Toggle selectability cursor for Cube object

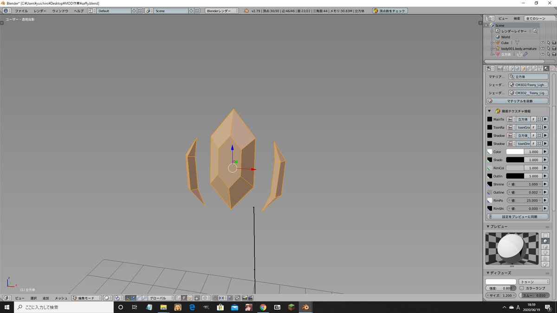point(548,43)
